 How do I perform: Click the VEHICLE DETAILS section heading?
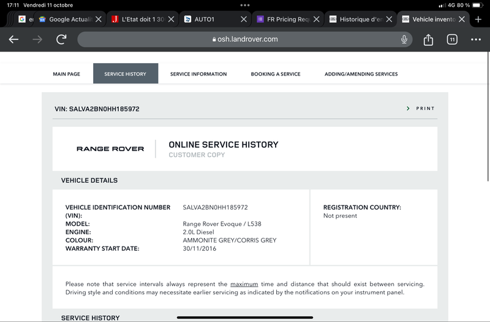click(x=89, y=180)
